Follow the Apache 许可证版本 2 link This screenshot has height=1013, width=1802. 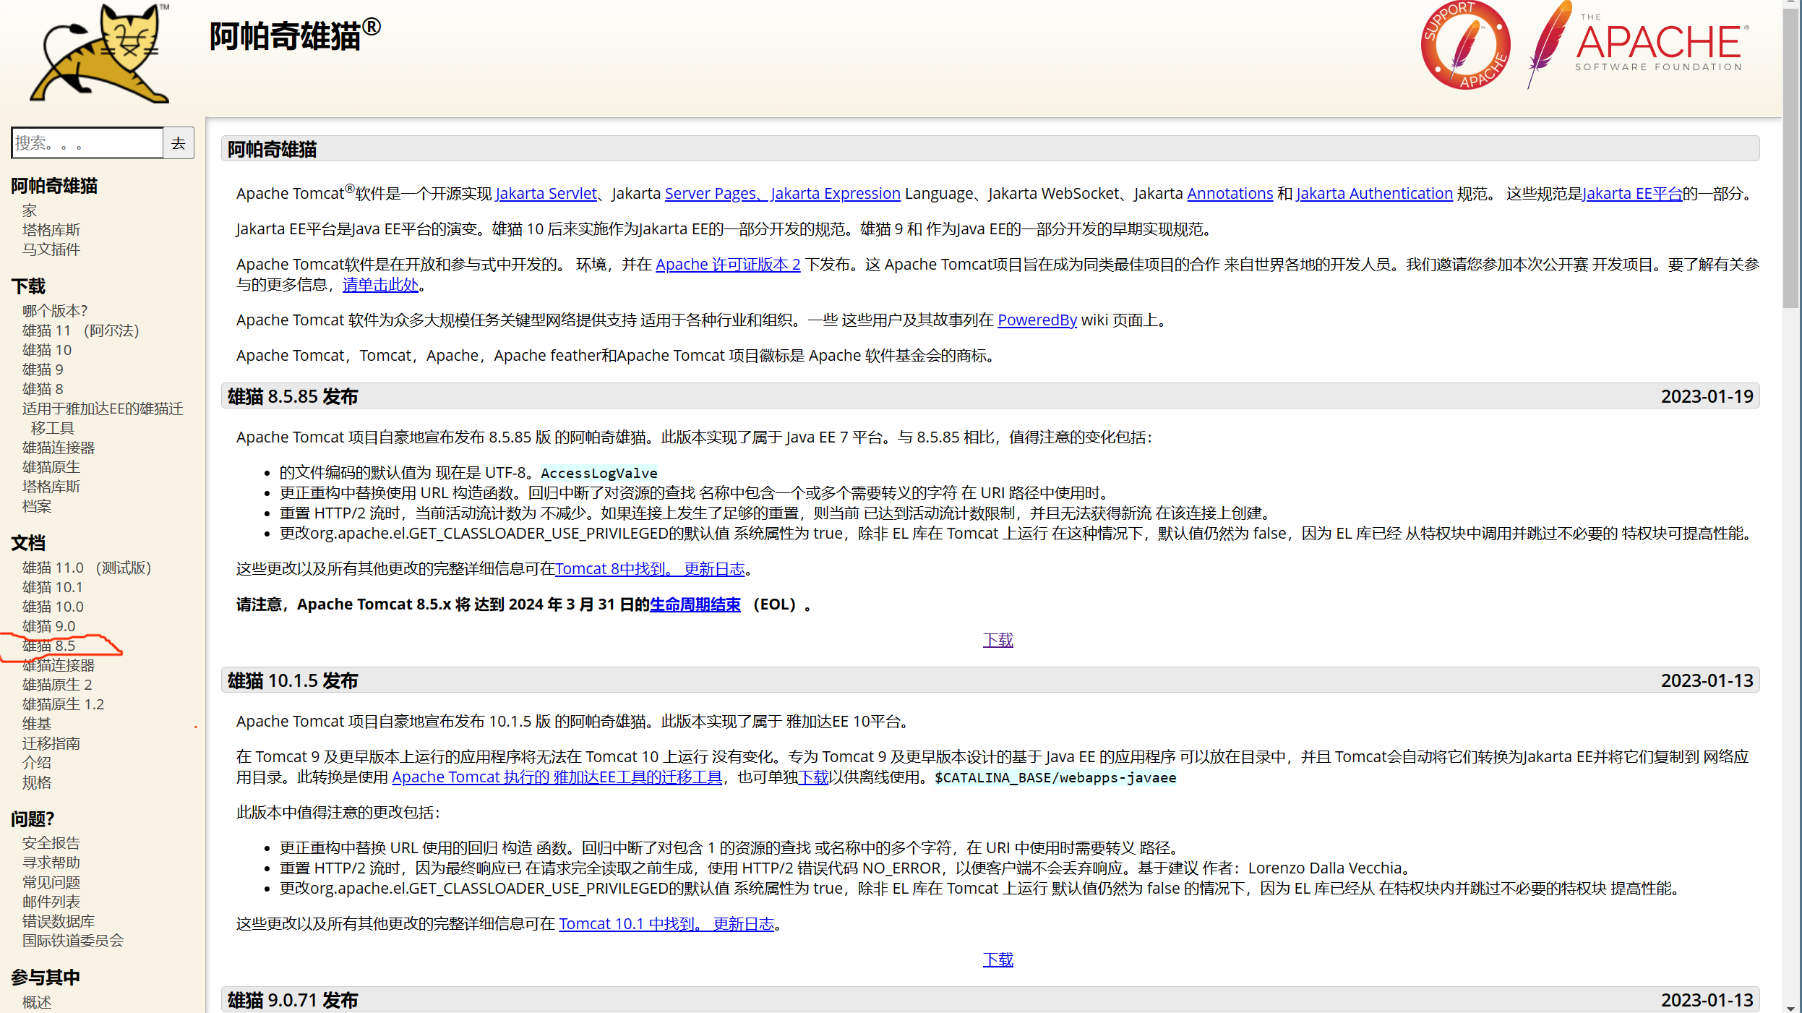(728, 265)
